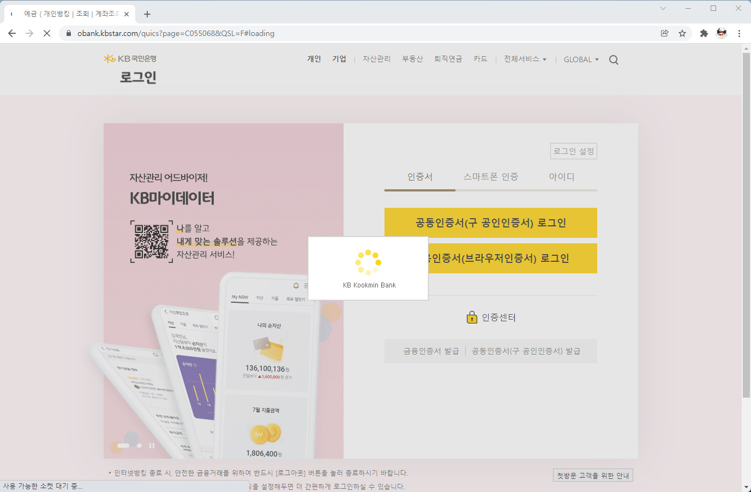Bookmark page with star icon
751x492 pixels.
click(x=682, y=33)
